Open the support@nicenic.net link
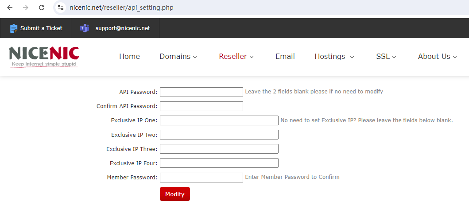This screenshot has height=213, width=469. tap(123, 28)
